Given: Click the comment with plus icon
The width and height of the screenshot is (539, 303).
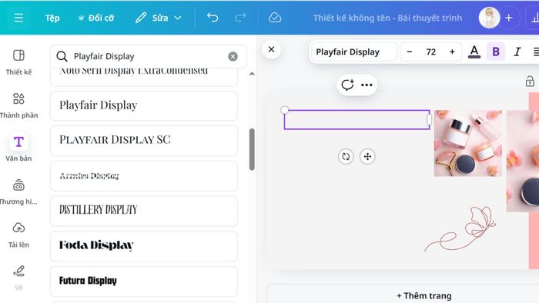Looking at the screenshot, I should 347,85.
